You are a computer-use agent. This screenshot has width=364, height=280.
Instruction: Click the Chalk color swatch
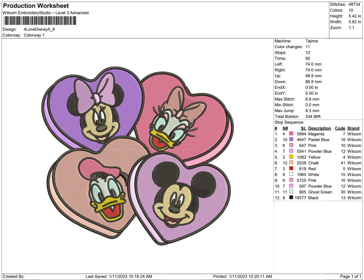[291, 163]
